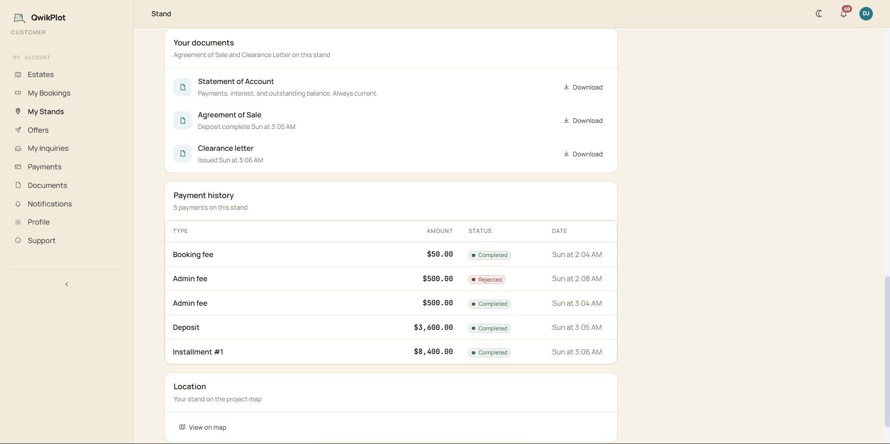Click the Statement of Account document icon
This screenshot has width=890, height=444.
pyautogui.click(x=183, y=87)
